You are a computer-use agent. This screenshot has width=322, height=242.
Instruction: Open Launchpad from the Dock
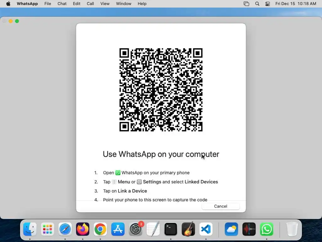pyautogui.click(x=47, y=229)
